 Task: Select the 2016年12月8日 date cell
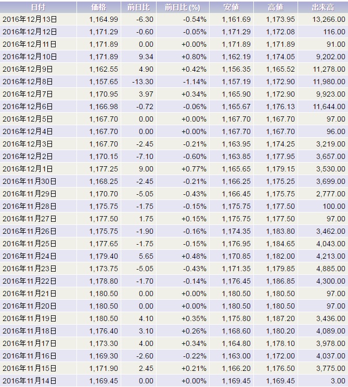(28, 82)
